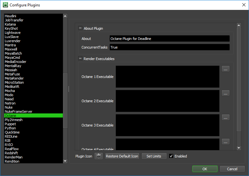Click the Octane 3 Executable text area
This screenshot has height=176, width=249.
click(x=168, y=125)
